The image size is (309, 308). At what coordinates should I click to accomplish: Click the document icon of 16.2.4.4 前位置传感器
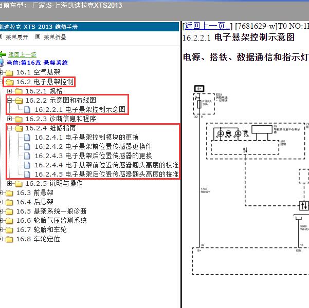coord(27,165)
